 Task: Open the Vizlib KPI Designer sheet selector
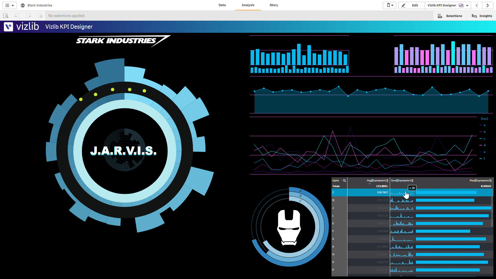(x=448, y=5)
